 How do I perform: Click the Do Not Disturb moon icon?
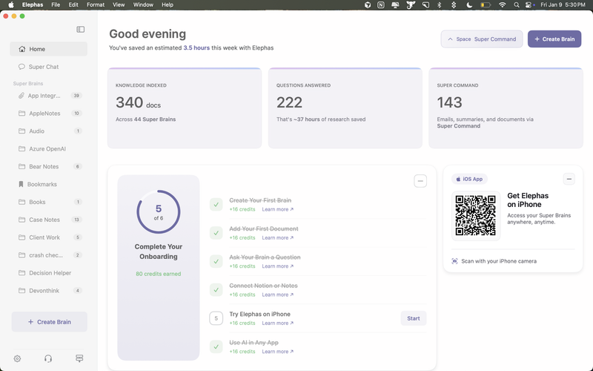(469, 5)
